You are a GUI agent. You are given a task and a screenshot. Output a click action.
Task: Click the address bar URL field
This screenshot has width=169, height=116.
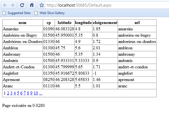(x=107, y=5)
